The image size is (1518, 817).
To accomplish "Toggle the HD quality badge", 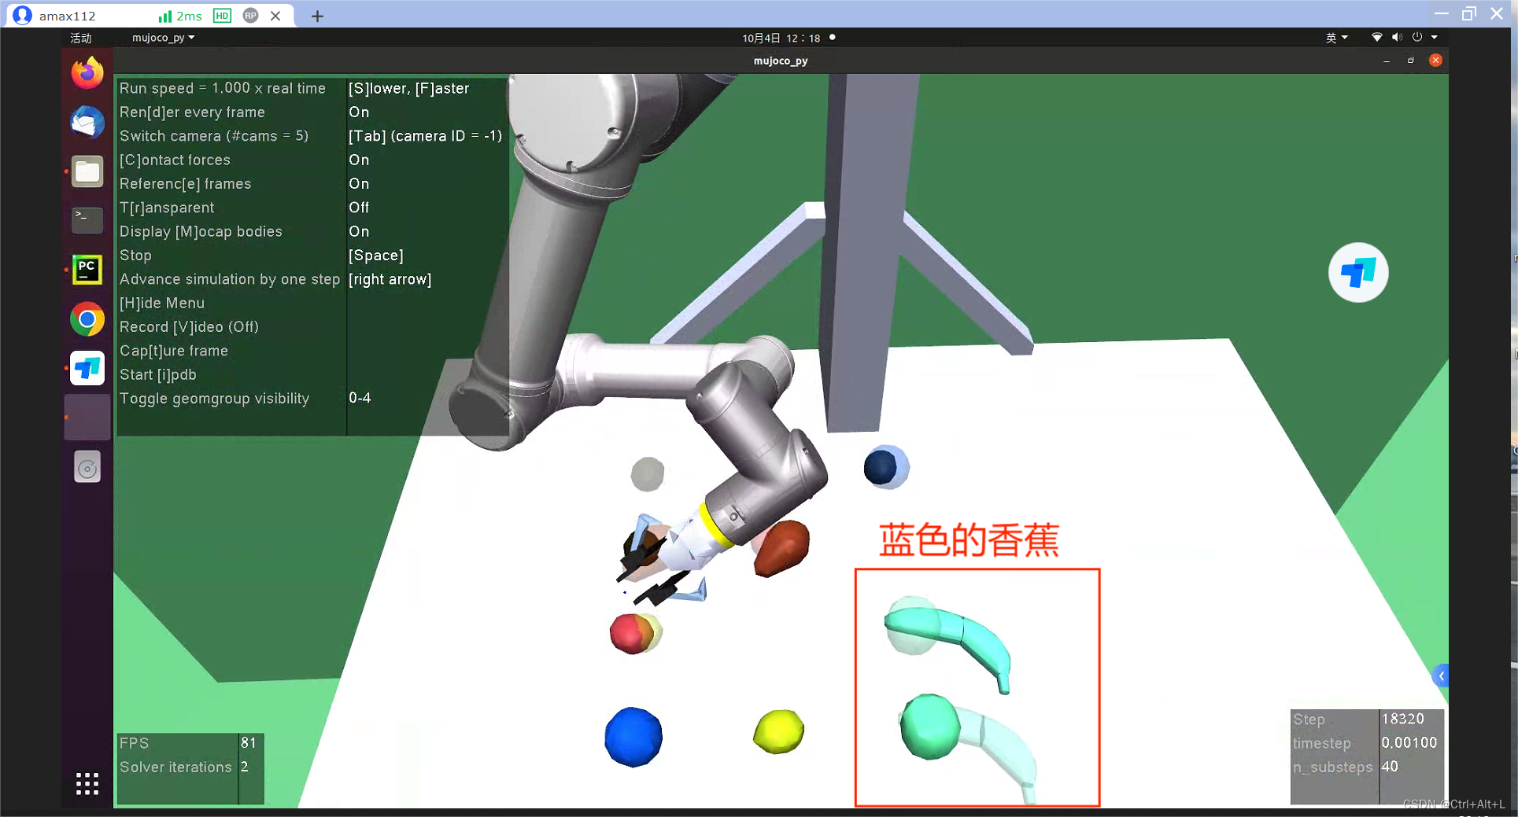I will click(x=223, y=16).
